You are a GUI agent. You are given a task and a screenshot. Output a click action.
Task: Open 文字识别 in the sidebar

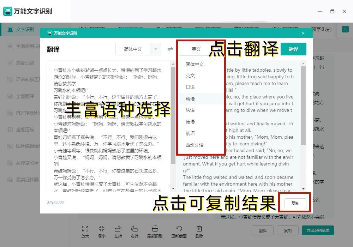pos(25,29)
